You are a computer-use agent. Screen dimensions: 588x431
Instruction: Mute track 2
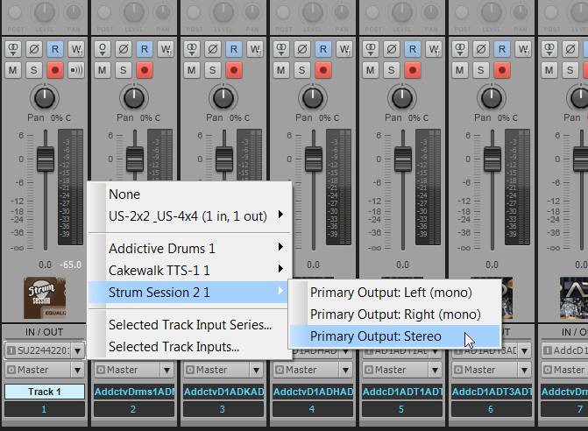pyautogui.click(x=103, y=70)
